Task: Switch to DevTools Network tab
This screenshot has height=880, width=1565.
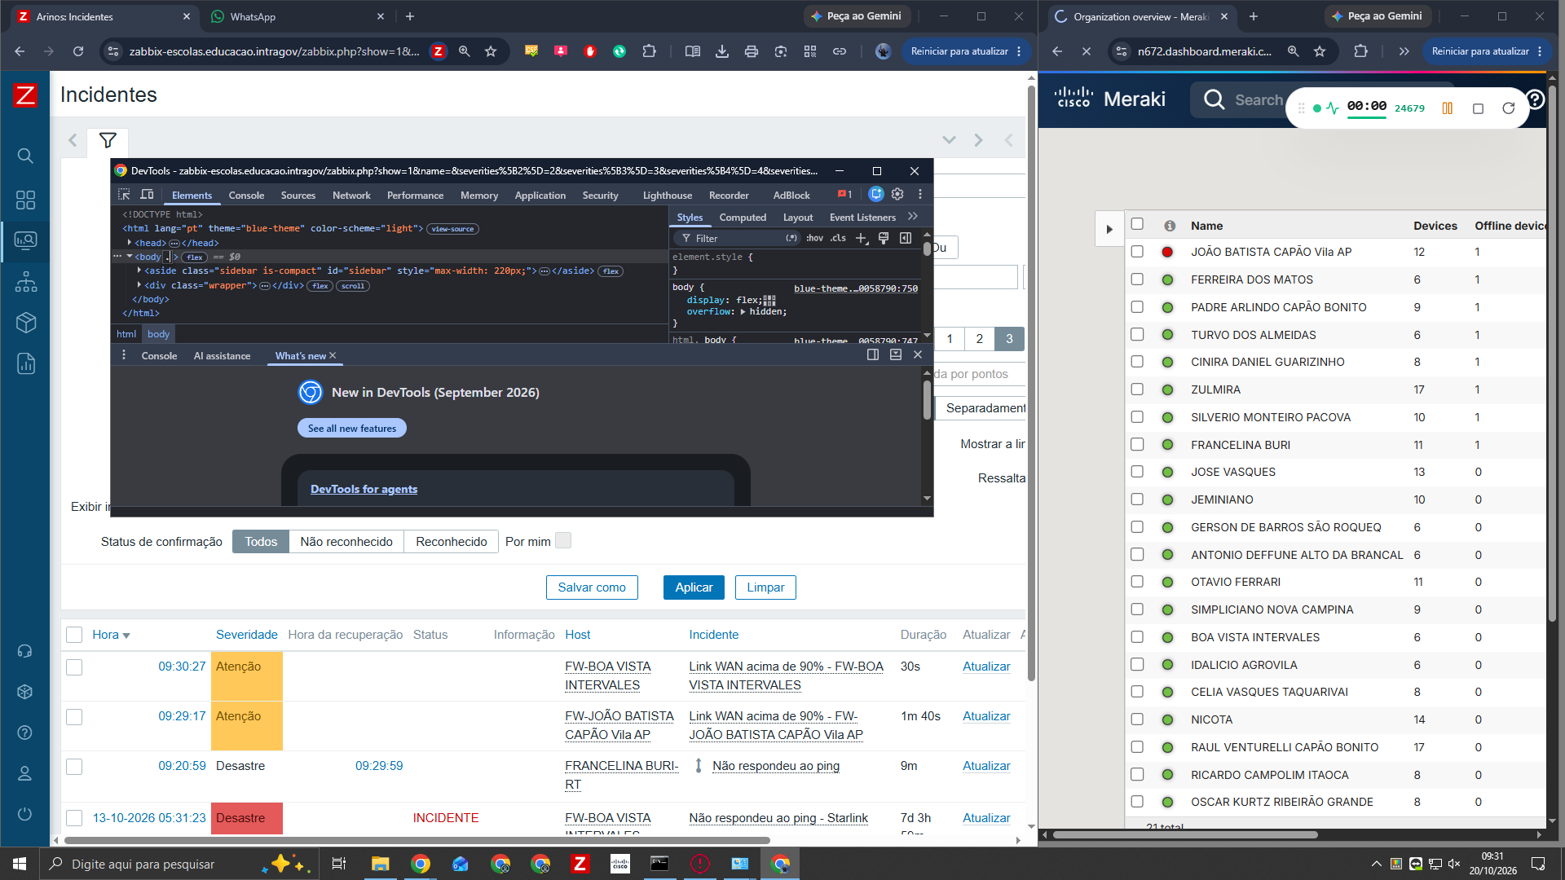Action: click(x=351, y=196)
